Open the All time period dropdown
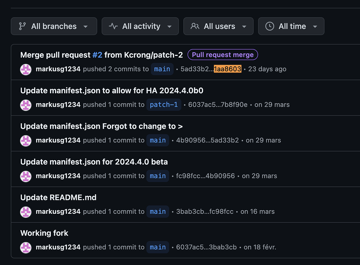This screenshot has width=360, height=265. pyautogui.click(x=315, y=26)
